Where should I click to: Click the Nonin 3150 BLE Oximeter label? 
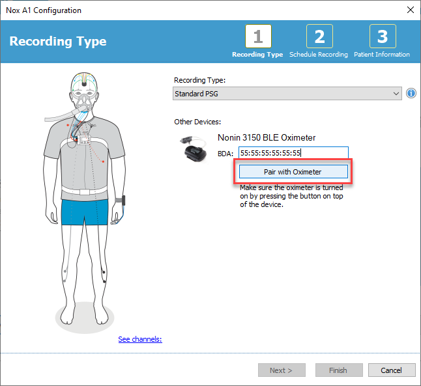(x=267, y=137)
